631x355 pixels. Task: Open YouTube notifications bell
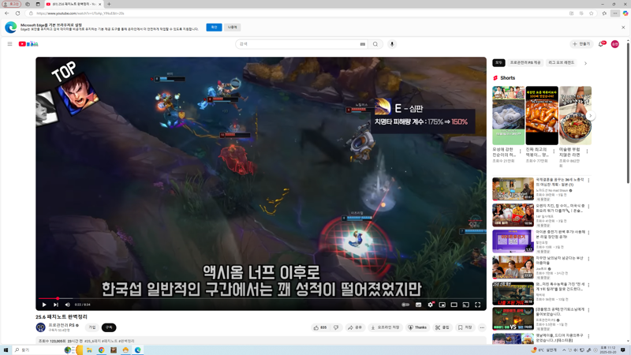click(601, 44)
